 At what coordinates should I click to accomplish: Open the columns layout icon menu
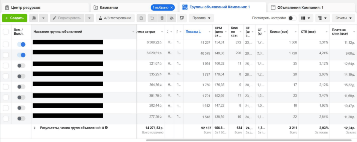point(306,18)
